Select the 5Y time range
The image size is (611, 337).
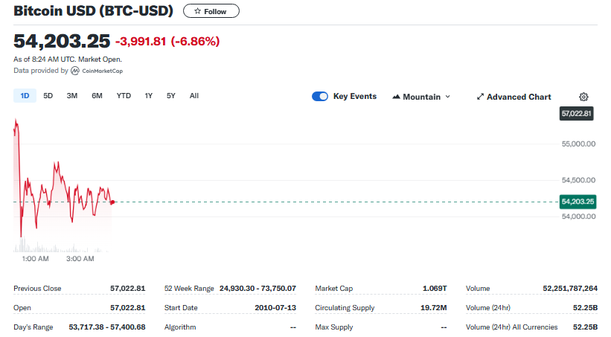[x=171, y=96]
